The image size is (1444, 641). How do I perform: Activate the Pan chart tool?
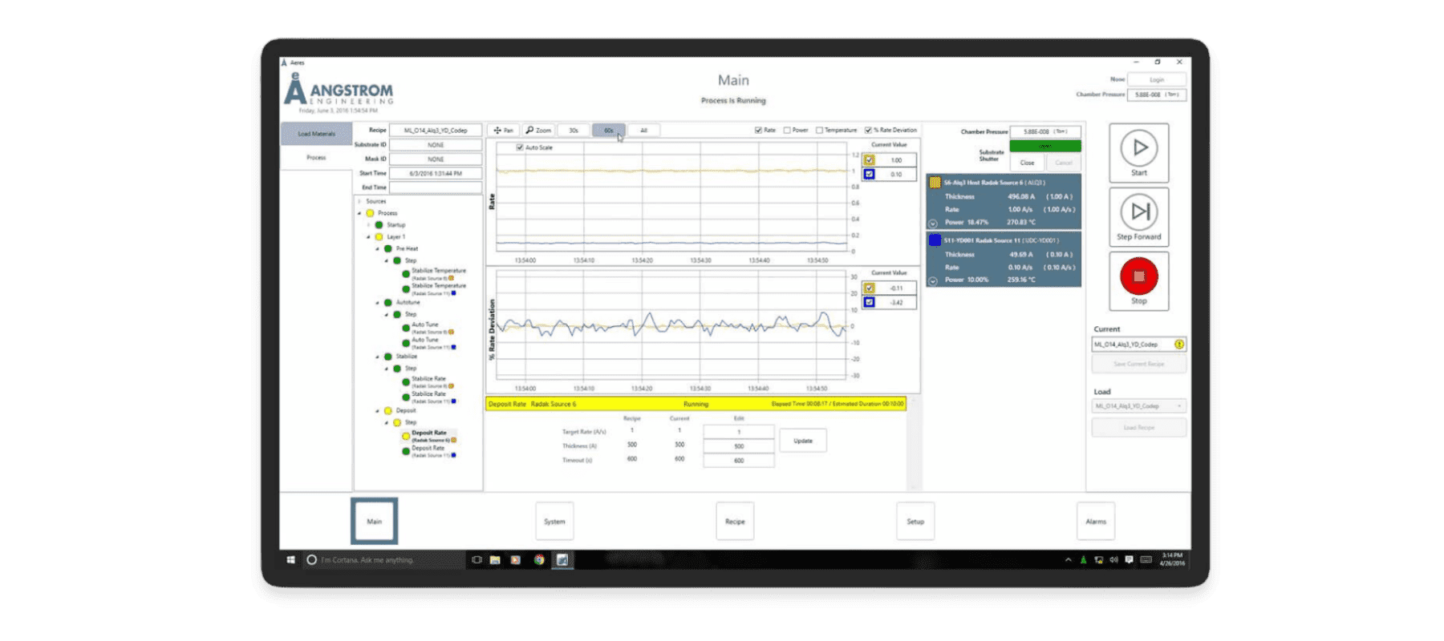(504, 130)
